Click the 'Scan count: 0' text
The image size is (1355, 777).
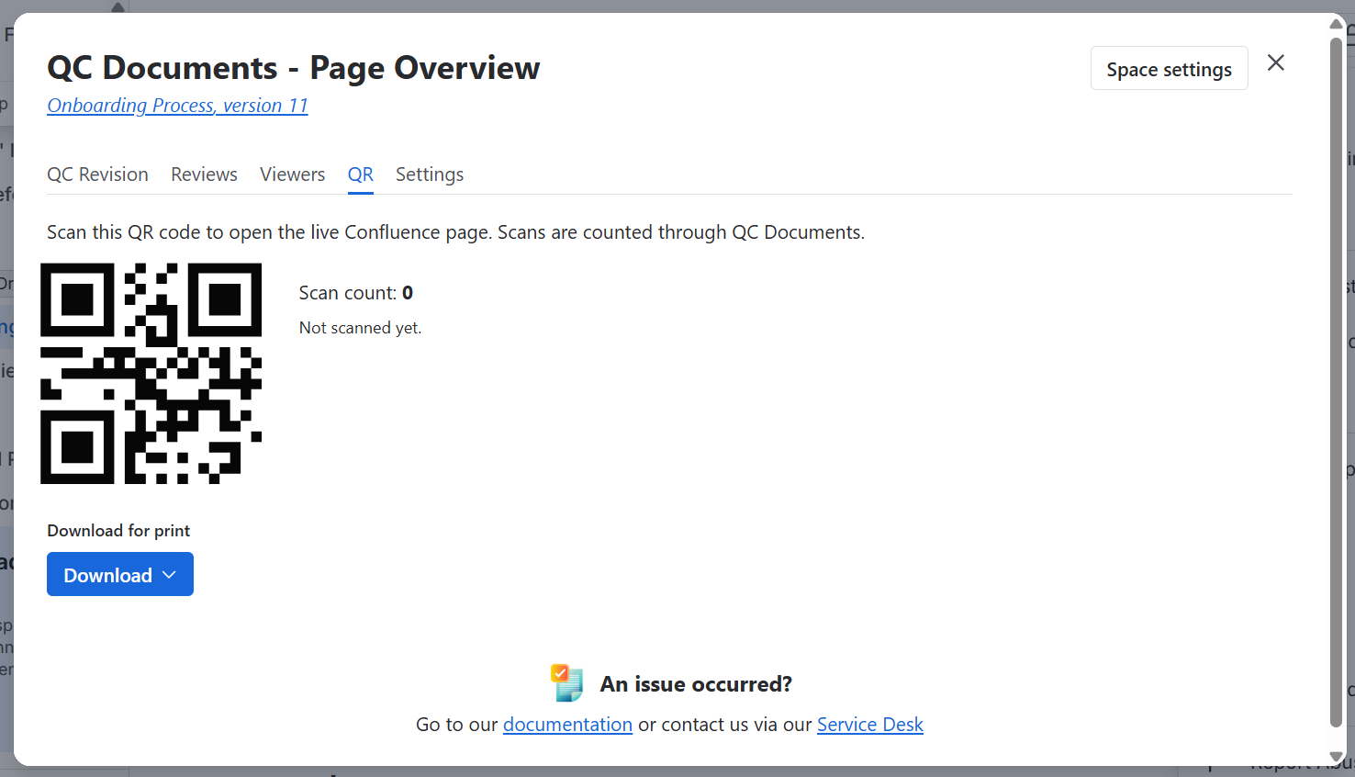356,293
